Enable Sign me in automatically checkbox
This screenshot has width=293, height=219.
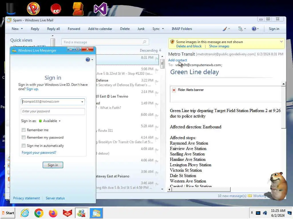pos(23,145)
